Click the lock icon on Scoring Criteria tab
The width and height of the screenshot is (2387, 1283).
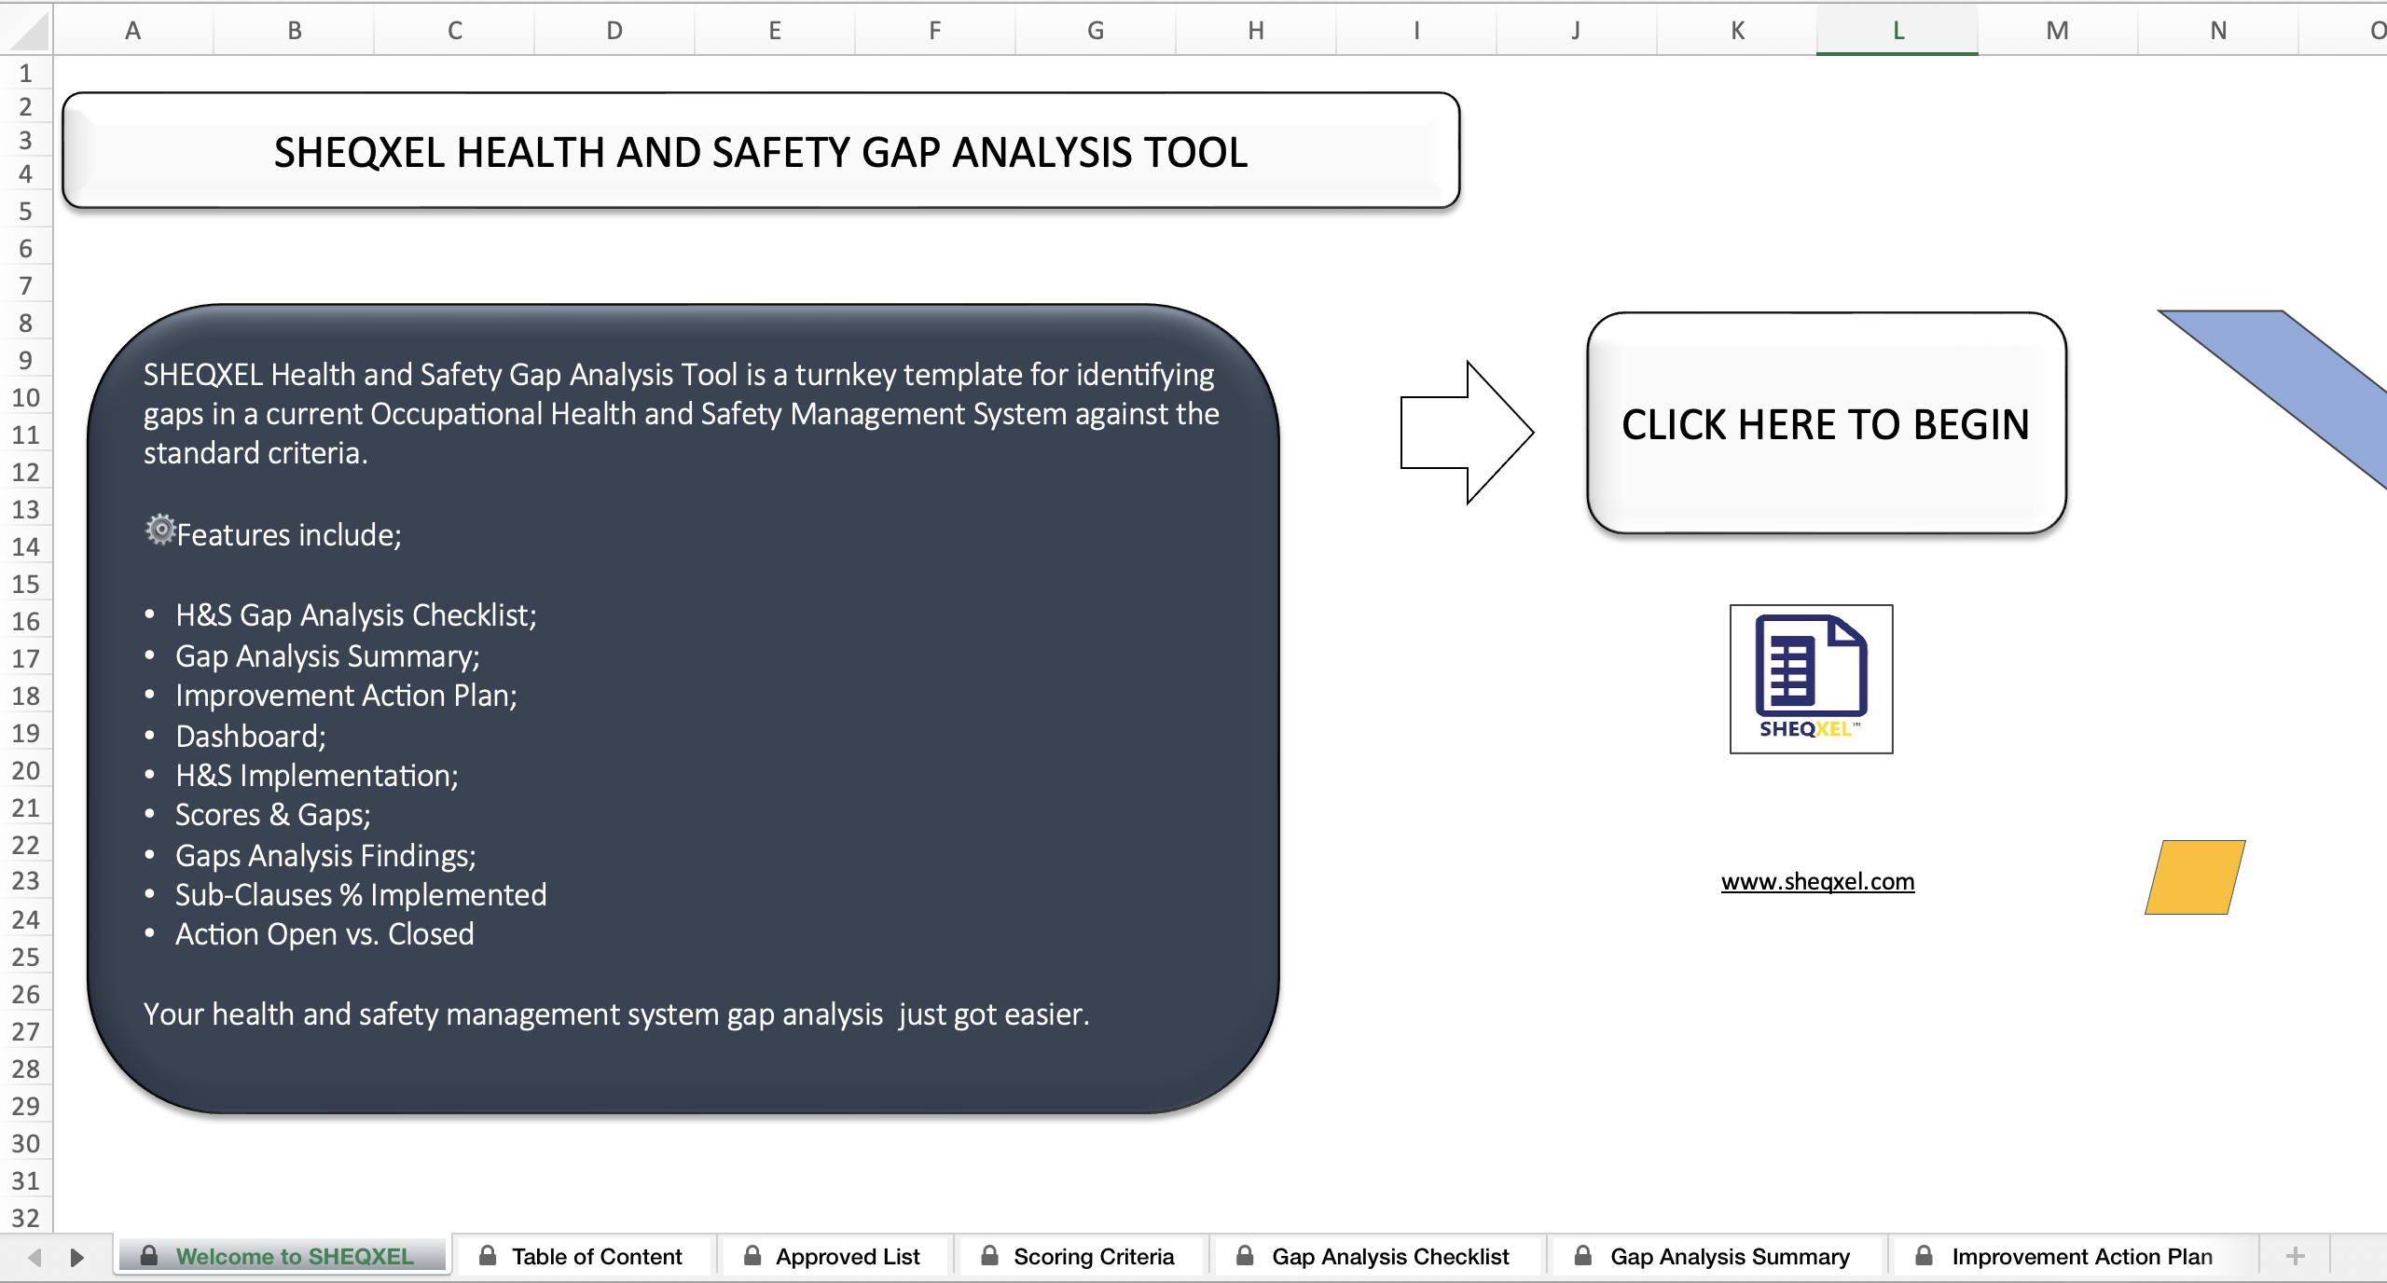[989, 1255]
